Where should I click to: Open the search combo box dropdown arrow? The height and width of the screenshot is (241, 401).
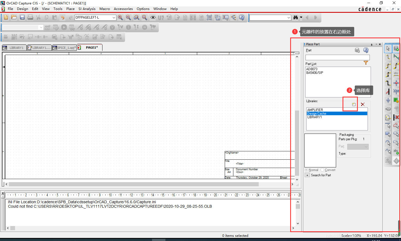288,18
